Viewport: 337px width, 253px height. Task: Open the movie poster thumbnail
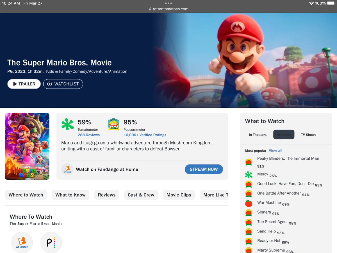[27, 146]
